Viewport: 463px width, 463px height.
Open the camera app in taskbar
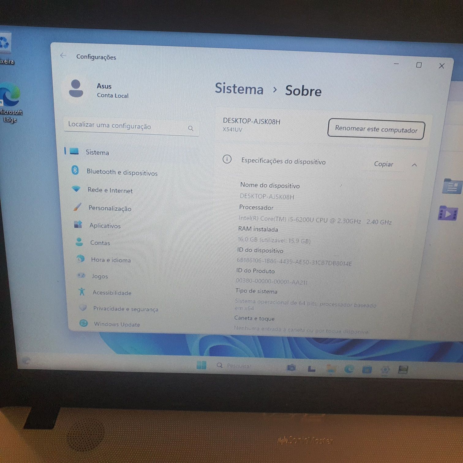point(291,367)
